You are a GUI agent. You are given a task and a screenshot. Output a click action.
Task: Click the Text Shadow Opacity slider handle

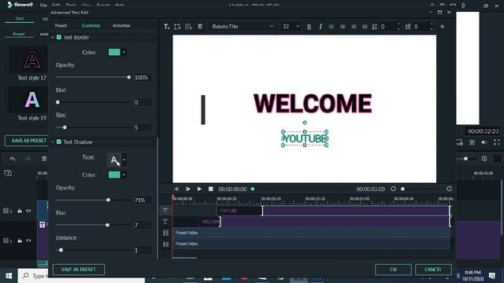pyautogui.click(x=109, y=200)
